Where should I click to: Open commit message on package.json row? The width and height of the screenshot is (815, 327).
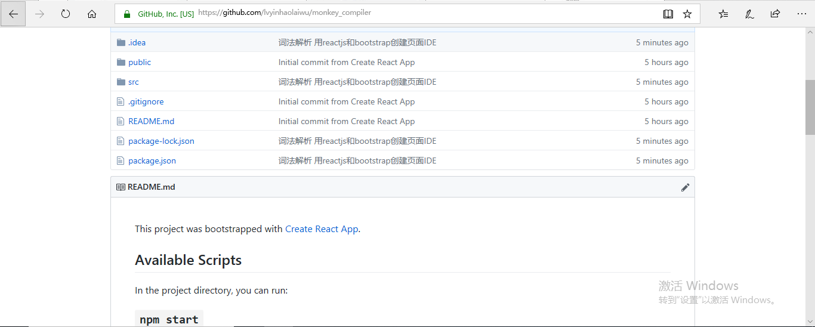point(357,161)
